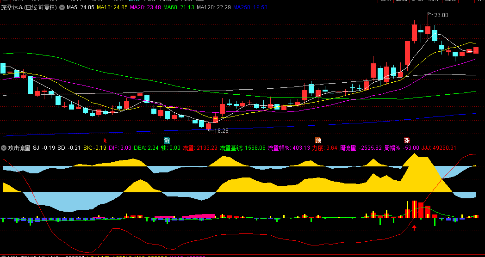Click the red S marker icon

[105, 141]
